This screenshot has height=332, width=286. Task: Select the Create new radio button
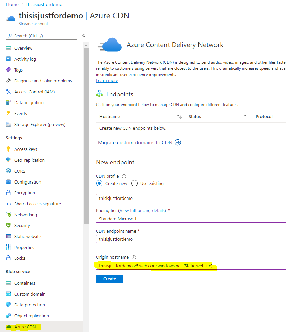tap(99, 183)
